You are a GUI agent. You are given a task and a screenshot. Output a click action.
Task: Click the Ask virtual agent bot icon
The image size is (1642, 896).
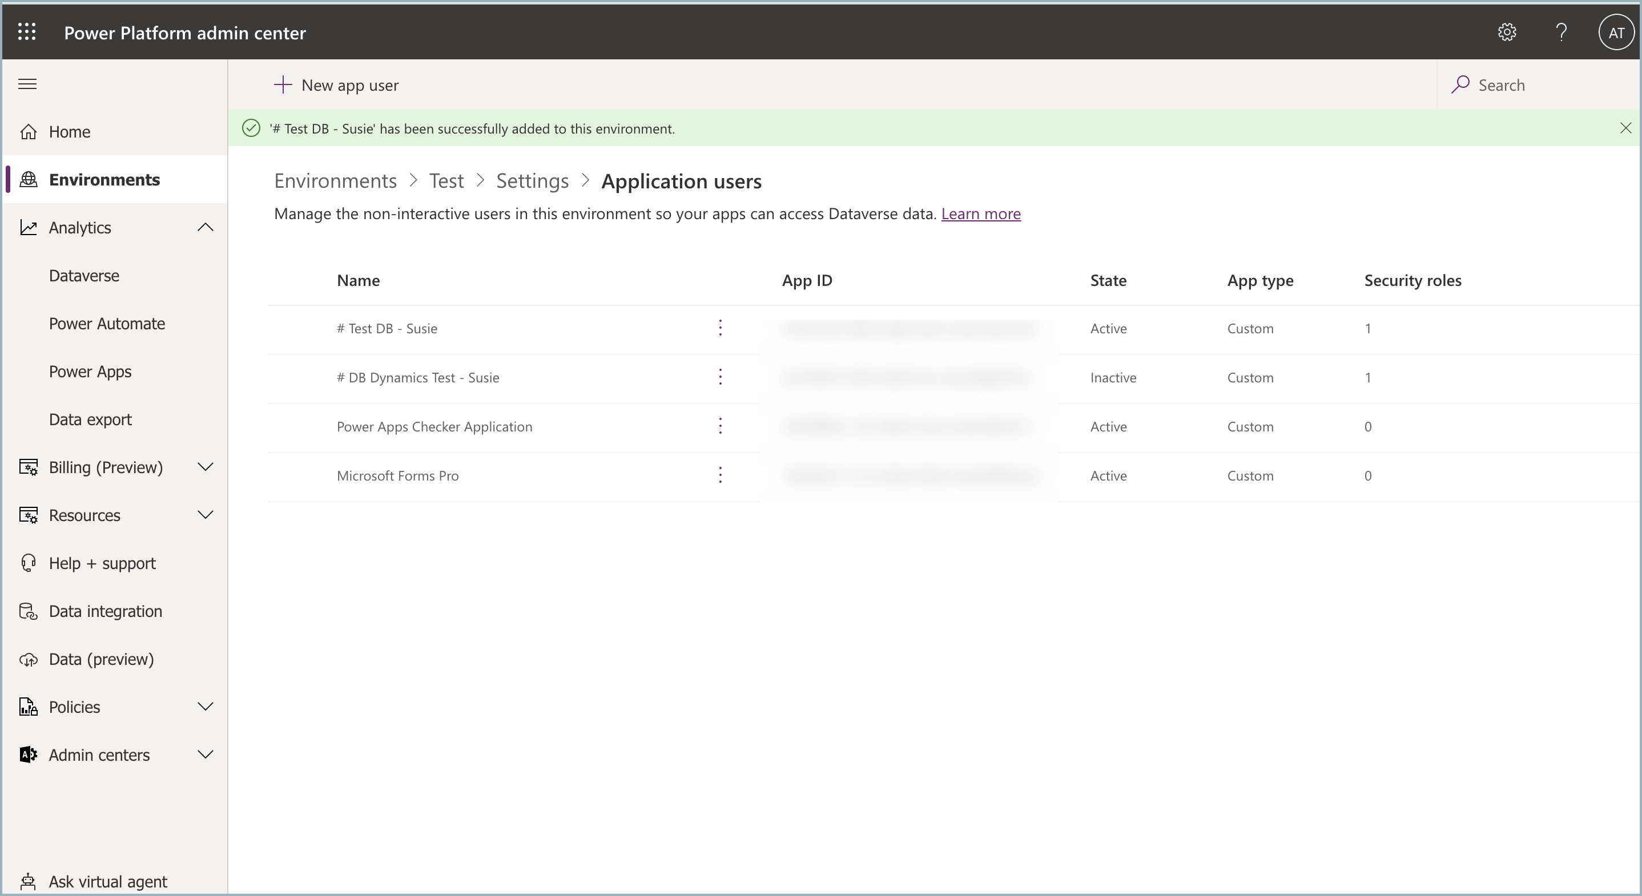point(28,881)
